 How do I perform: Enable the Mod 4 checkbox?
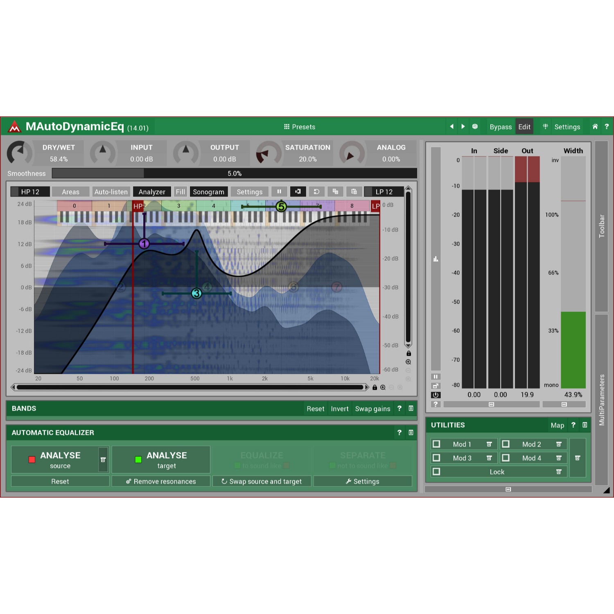(506, 458)
